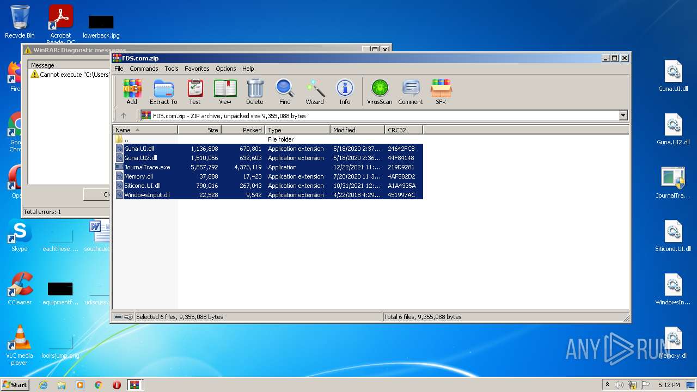Select Guna.UI.dll desktop file icon
This screenshot has height=392, width=697.
(673, 76)
